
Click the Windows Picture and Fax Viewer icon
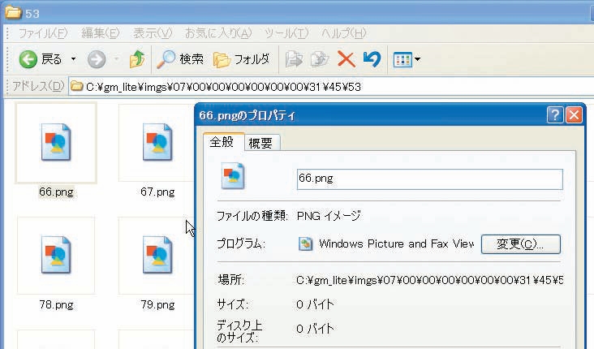pyautogui.click(x=305, y=243)
